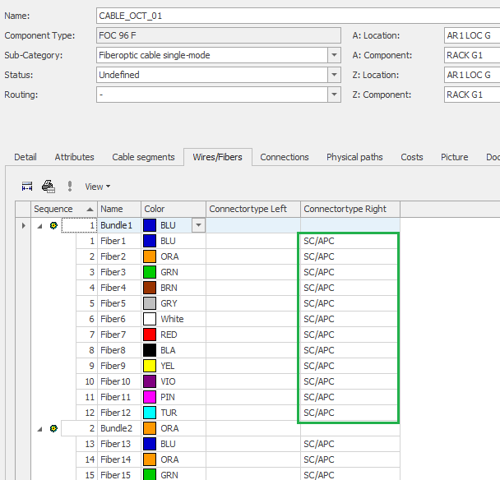Viewport: 500px width, 480px height.
Task: Click the Color column header
Action: [174, 209]
